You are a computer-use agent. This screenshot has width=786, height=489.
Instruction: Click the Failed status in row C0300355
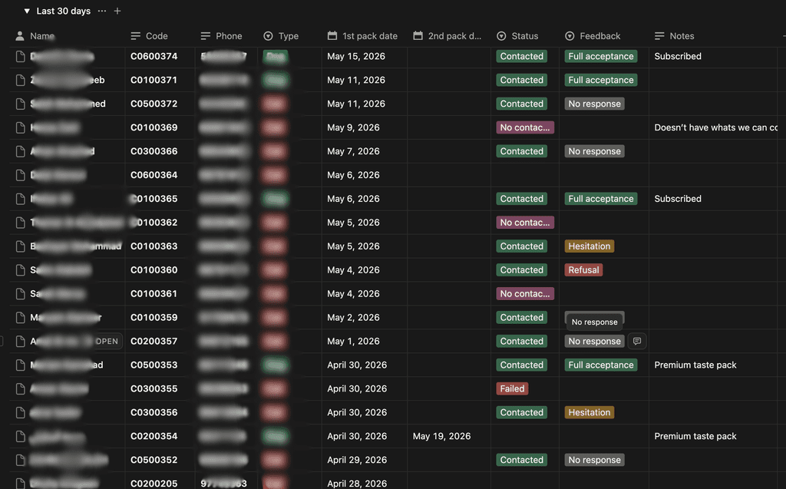coord(512,388)
